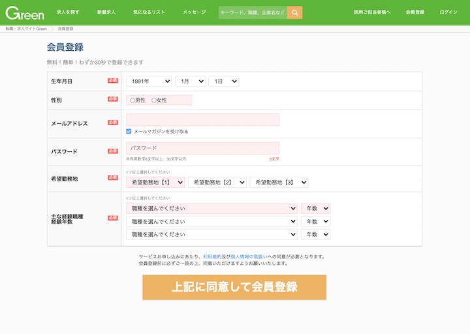This screenshot has width=470, height=334.
Task: Click the メールアドレス input field
Action: coord(202,120)
